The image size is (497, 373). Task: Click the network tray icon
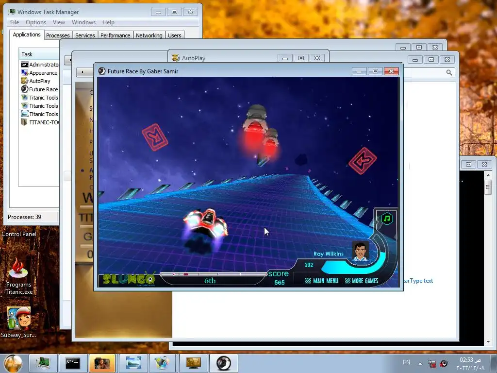coord(431,363)
